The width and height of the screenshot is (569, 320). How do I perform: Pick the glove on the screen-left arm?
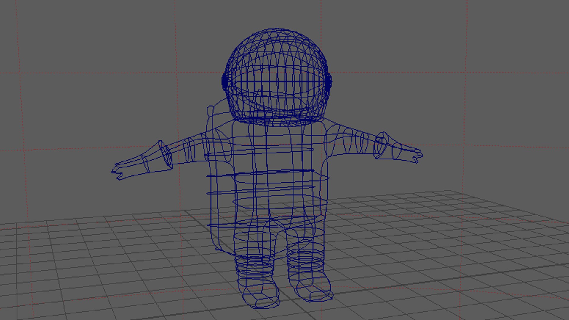coord(142,160)
